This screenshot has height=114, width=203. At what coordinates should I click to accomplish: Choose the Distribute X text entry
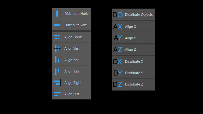tap(134, 61)
